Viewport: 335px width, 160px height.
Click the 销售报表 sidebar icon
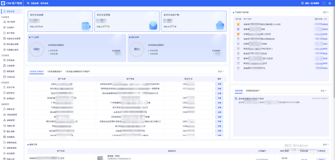point(5,71)
